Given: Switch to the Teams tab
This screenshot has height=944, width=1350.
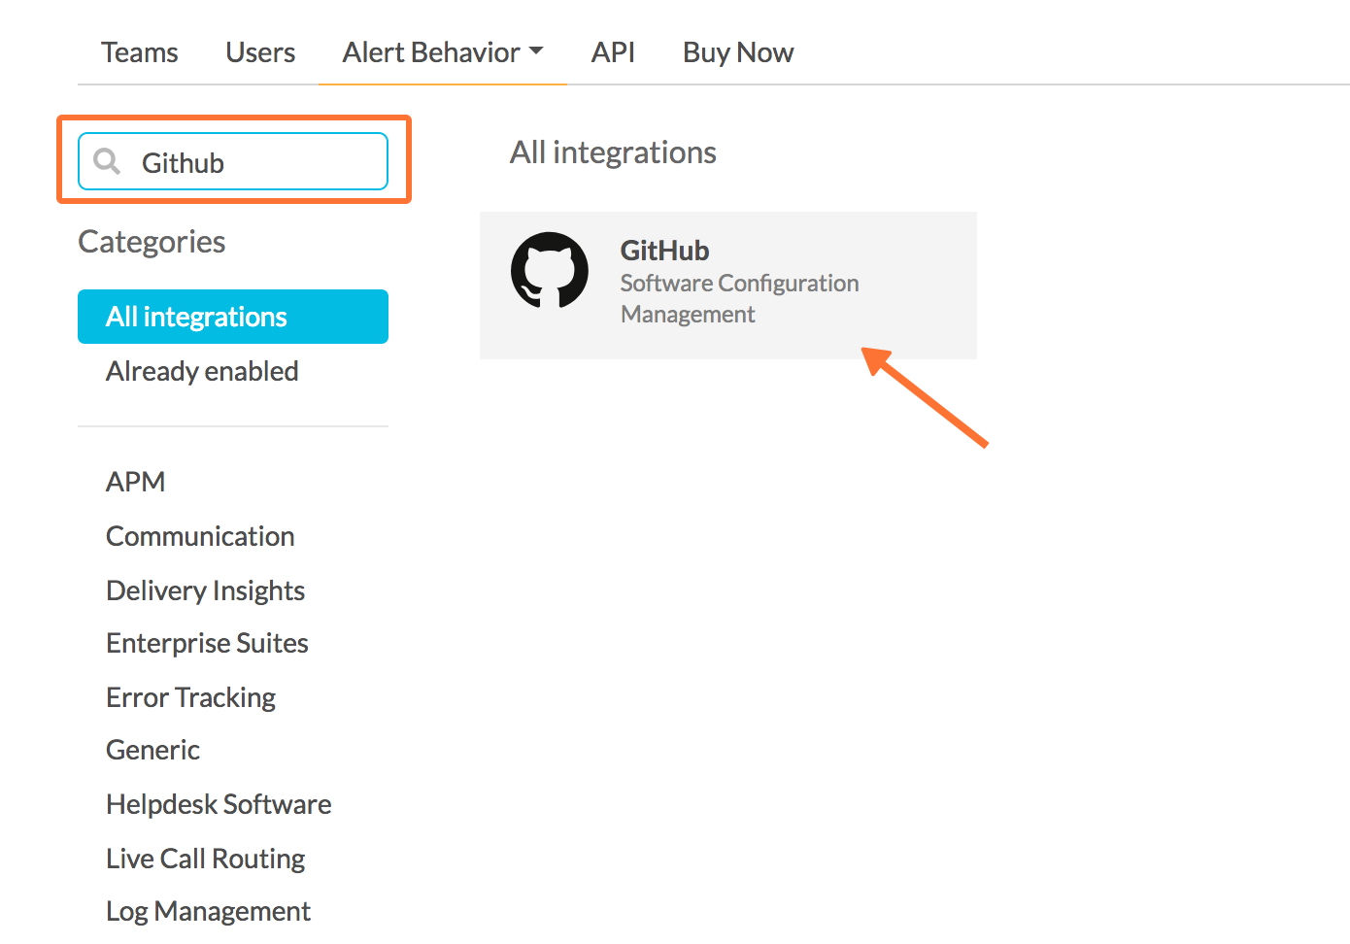Looking at the screenshot, I should click(140, 52).
